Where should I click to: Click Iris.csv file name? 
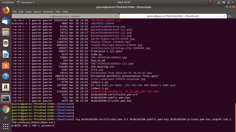[x=97, y=70]
